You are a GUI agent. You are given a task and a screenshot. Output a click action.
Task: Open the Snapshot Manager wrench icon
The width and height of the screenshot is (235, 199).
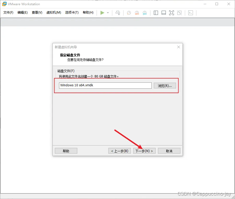[x=145, y=13]
